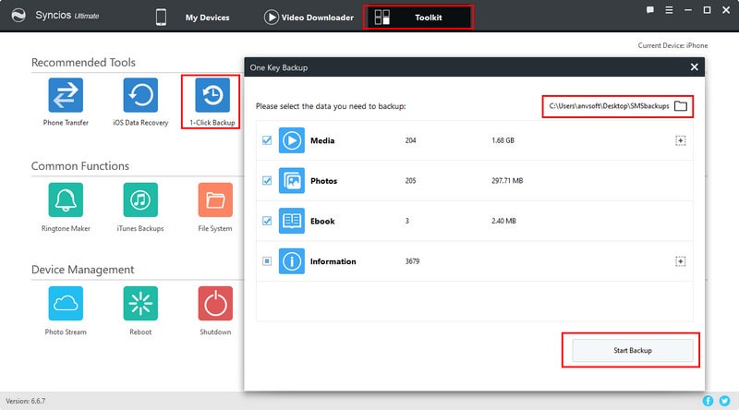Uncheck the Photos checkbox
Viewport: 739px width, 410px height.
267,181
